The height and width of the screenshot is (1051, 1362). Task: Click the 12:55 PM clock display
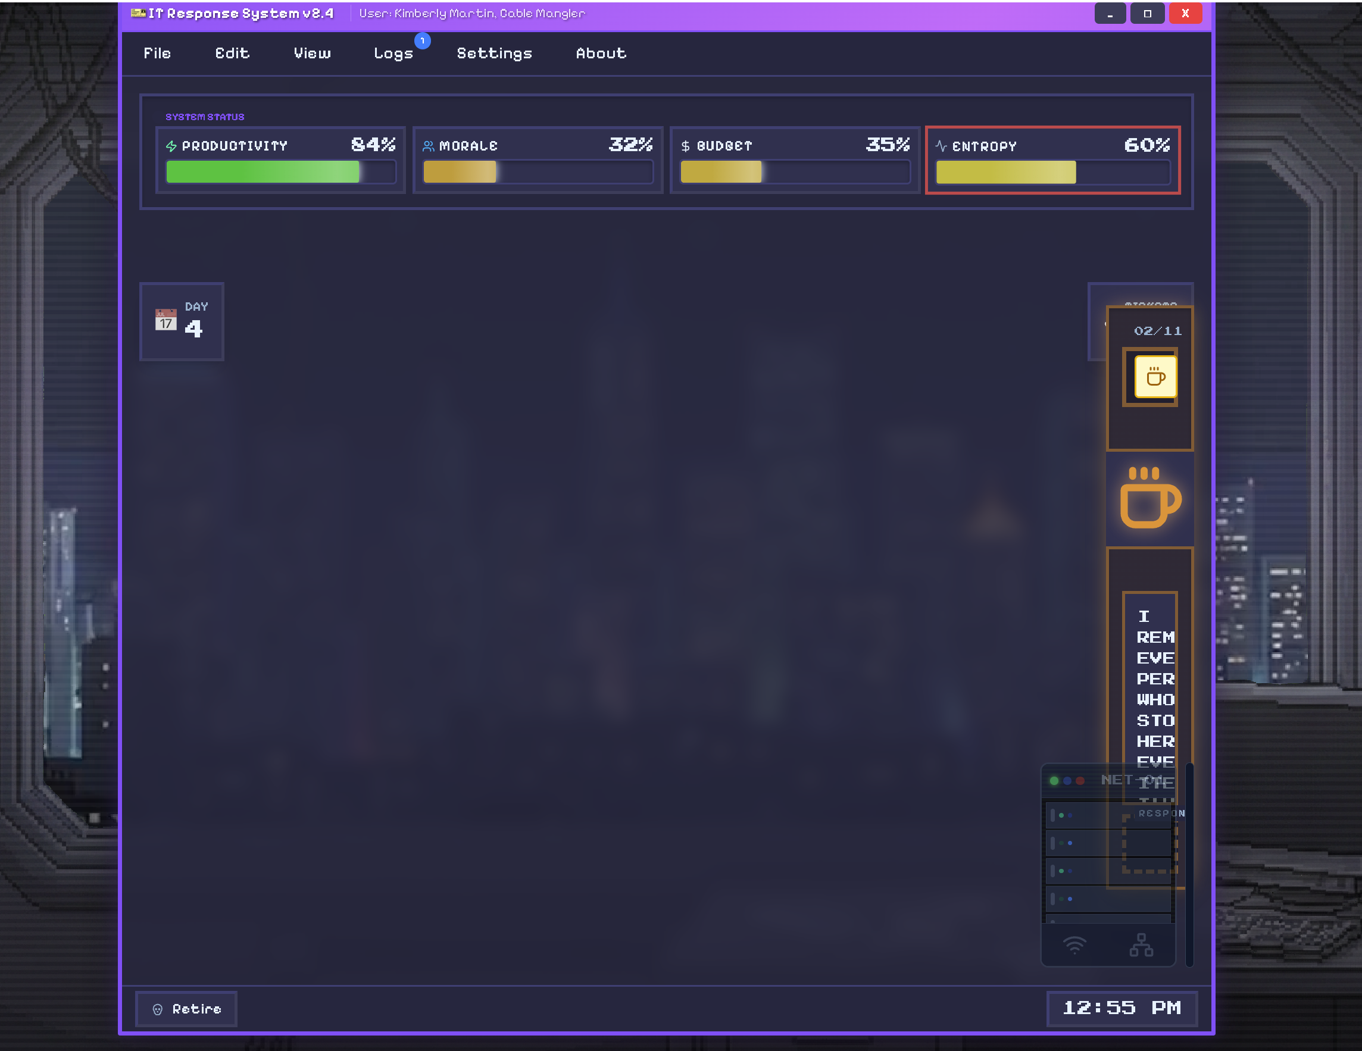tap(1121, 1008)
